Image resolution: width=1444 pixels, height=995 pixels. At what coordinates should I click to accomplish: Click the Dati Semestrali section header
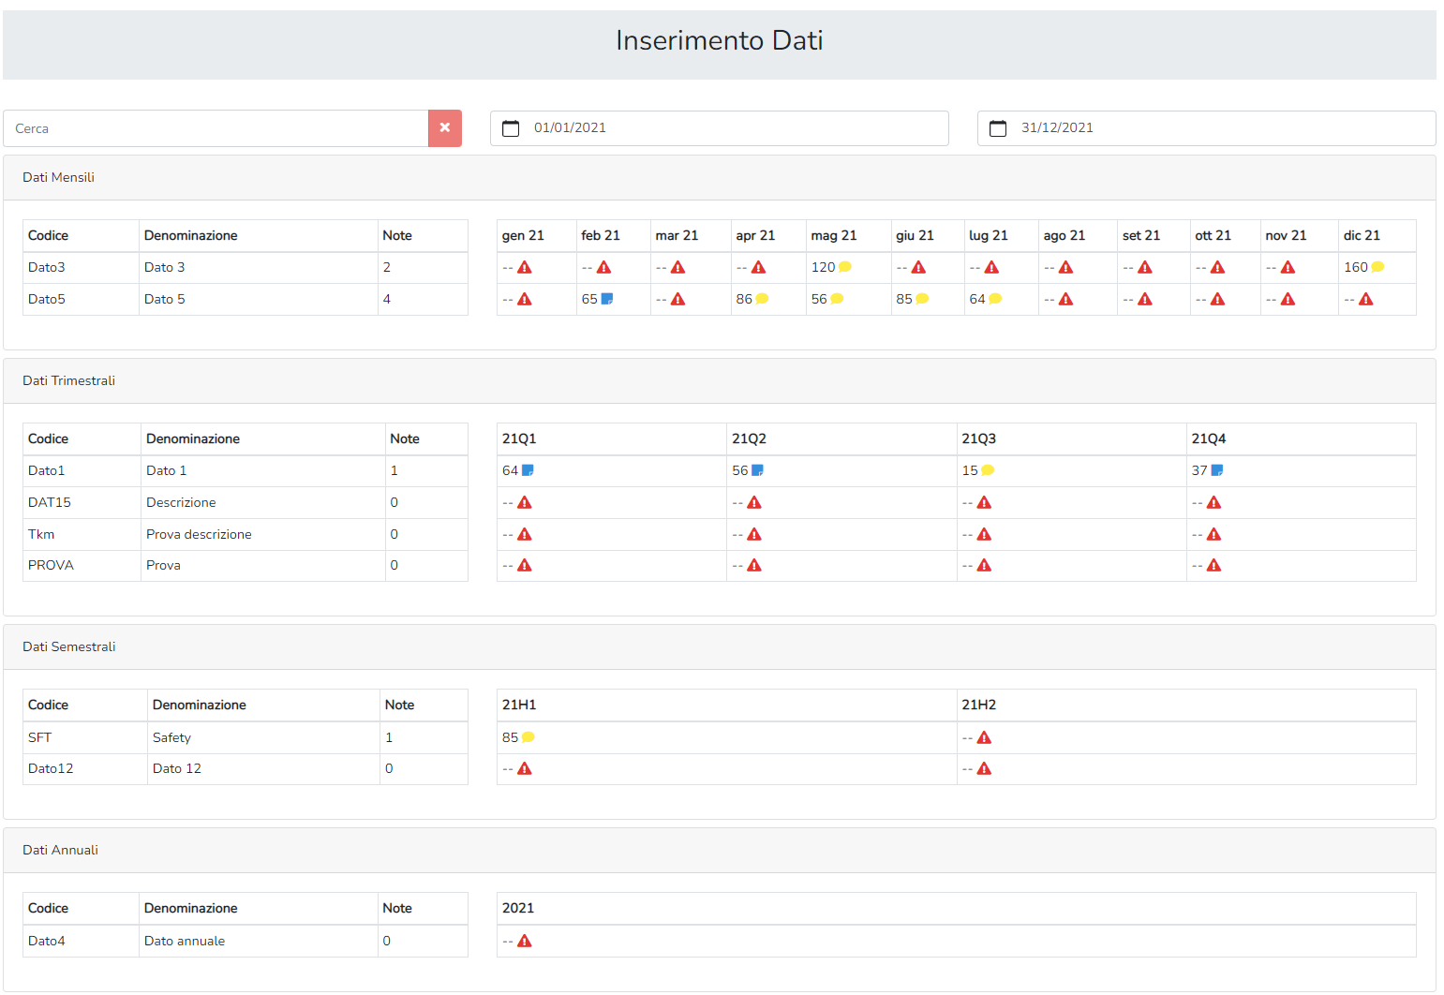tap(720, 647)
